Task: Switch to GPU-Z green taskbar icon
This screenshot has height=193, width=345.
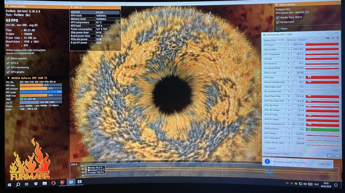Action: click(71, 182)
